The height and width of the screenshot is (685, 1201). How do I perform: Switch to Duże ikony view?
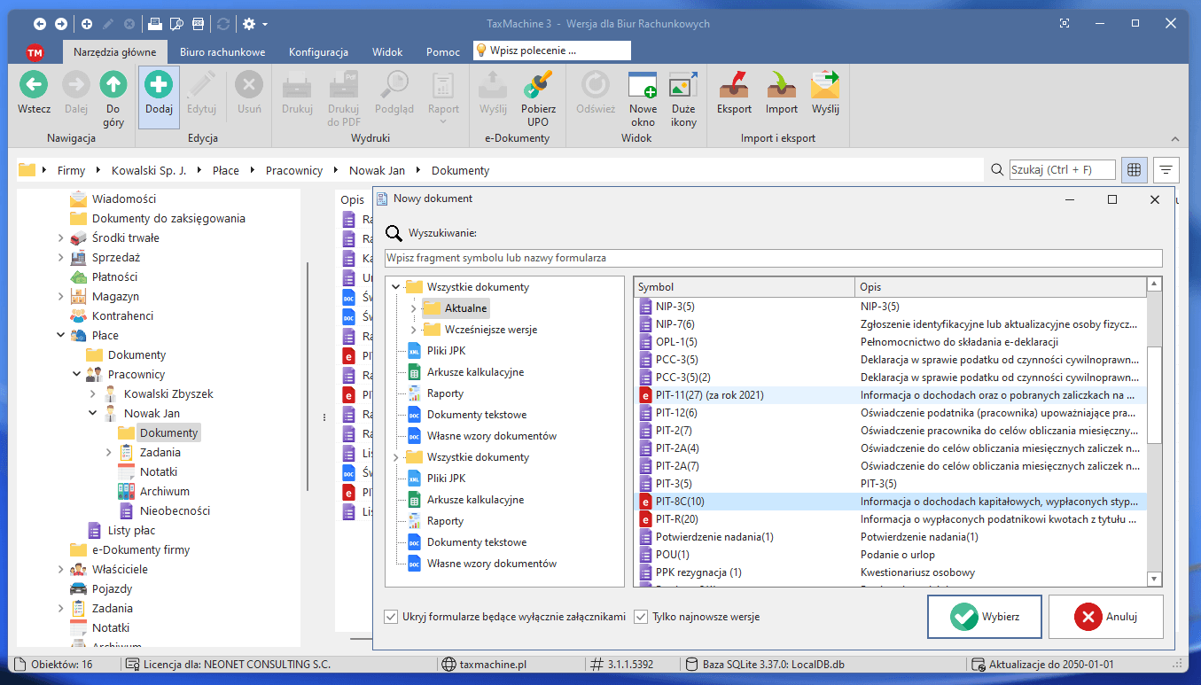pos(682,85)
